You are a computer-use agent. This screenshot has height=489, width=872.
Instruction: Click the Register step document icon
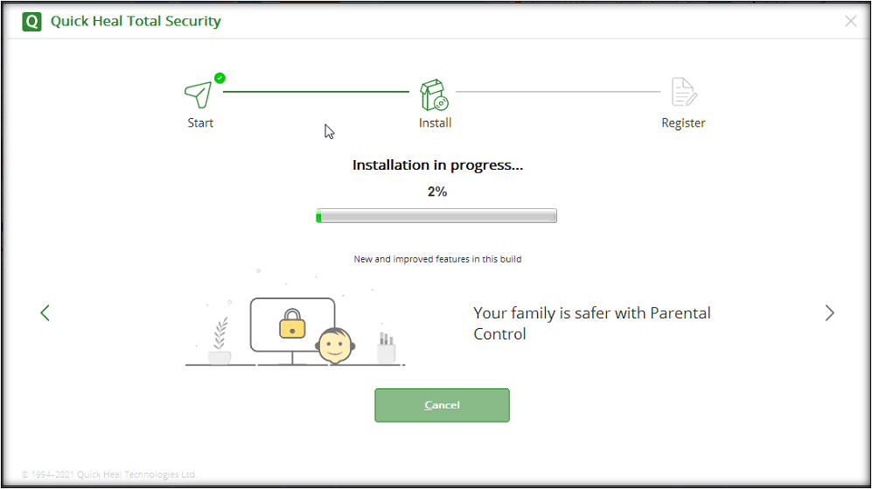683,92
